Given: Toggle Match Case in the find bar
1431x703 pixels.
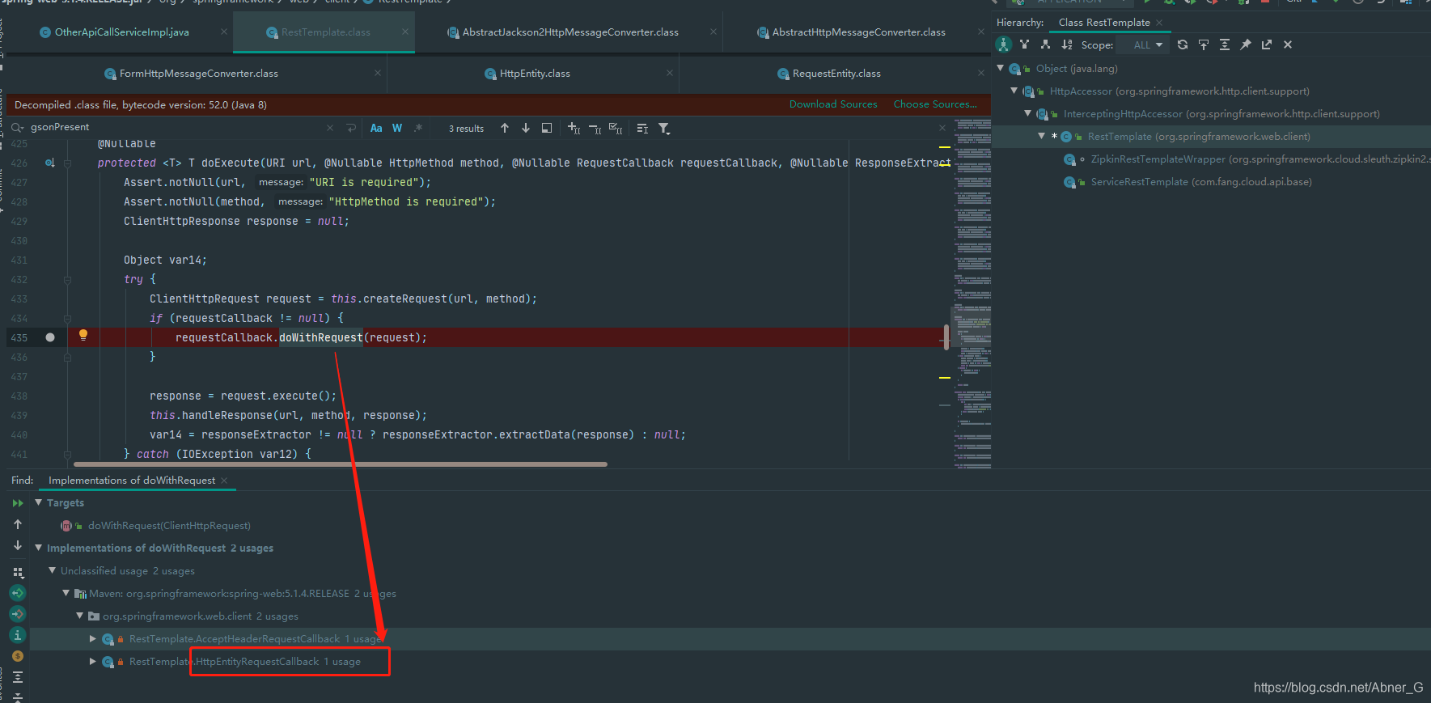Looking at the screenshot, I should [376, 128].
